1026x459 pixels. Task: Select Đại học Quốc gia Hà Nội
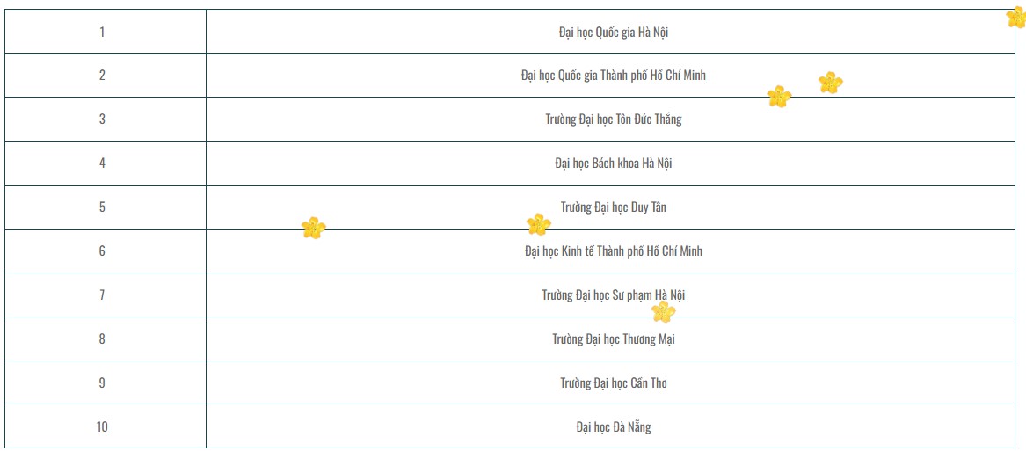(614, 32)
